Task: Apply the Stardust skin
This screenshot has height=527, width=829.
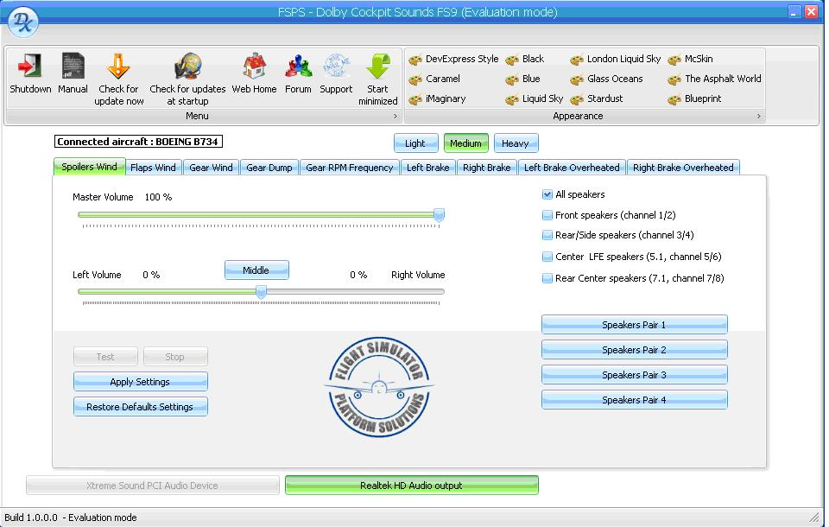Action: tap(597, 99)
